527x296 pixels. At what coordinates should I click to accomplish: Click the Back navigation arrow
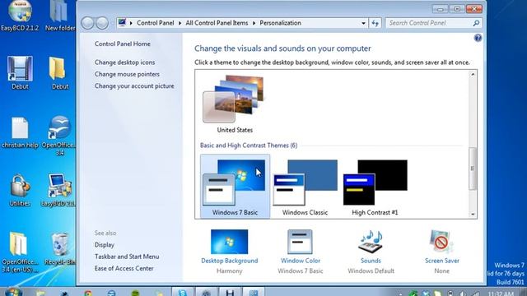click(87, 23)
